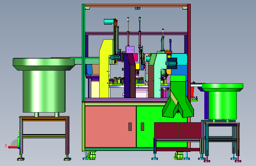
Task: Click the green Y axis arrow of the triad
Action: (19, 142)
